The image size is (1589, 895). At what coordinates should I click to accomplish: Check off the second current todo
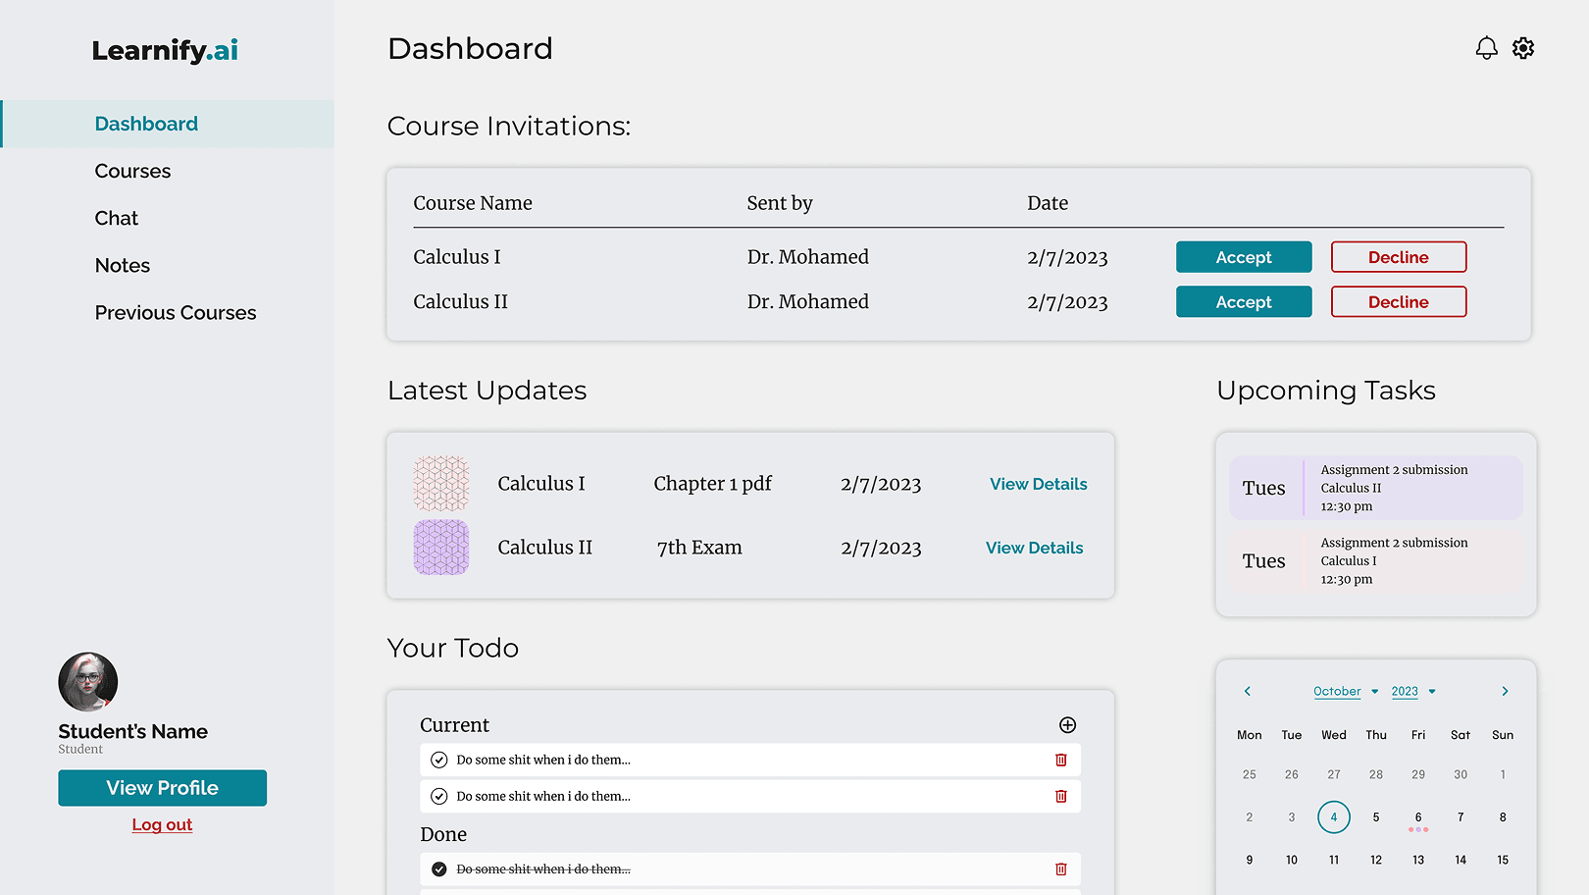(439, 796)
